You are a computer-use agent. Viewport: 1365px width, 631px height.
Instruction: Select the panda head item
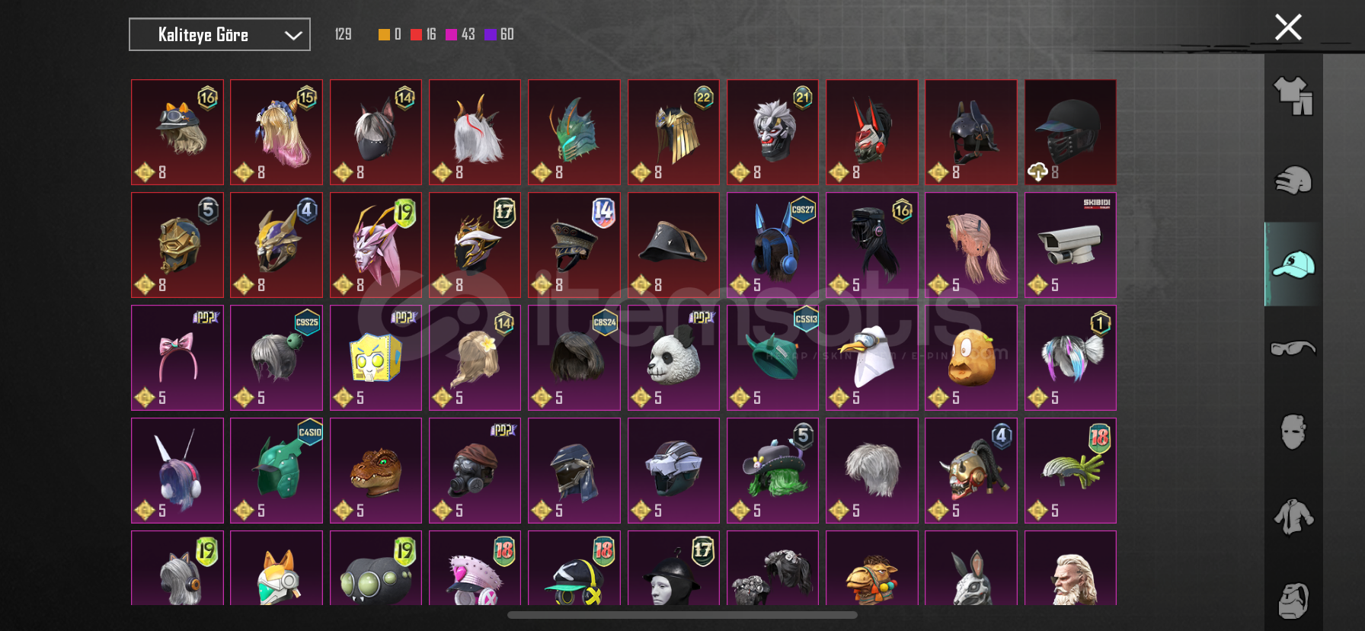pos(673,357)
